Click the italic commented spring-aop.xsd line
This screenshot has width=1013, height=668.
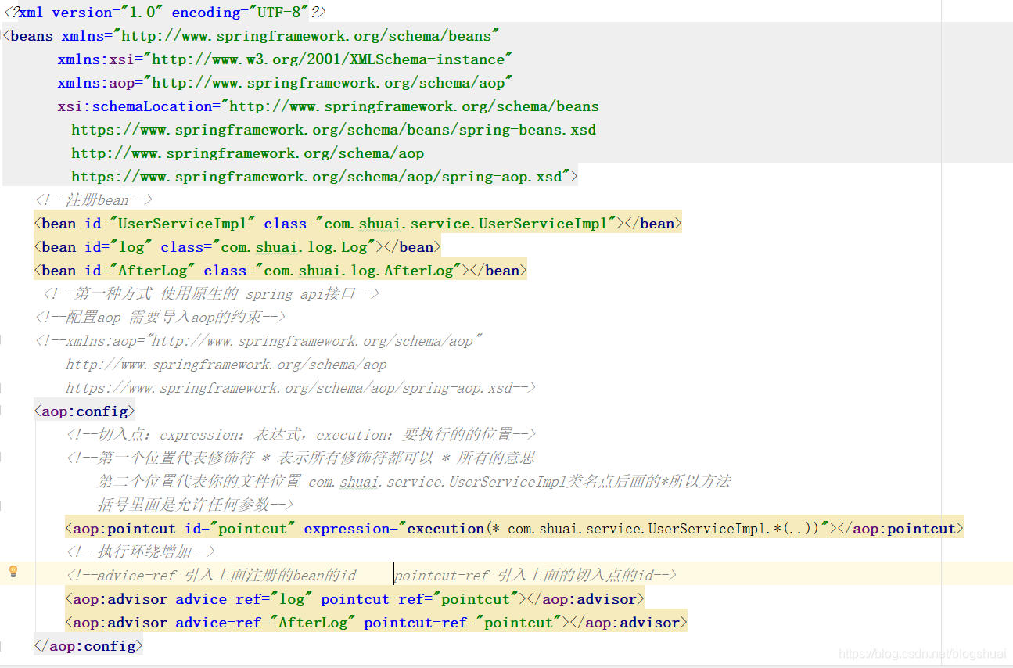[x=301, y=388]
